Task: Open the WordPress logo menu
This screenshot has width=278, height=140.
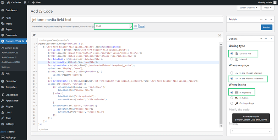Action: tap(3, 3)
